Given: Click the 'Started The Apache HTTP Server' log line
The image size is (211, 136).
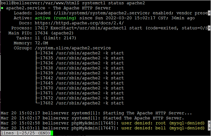Looking at the screenshot, I should pos(143,118).
